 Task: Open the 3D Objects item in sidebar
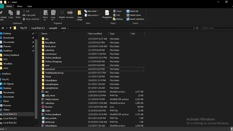coord(8,84)
